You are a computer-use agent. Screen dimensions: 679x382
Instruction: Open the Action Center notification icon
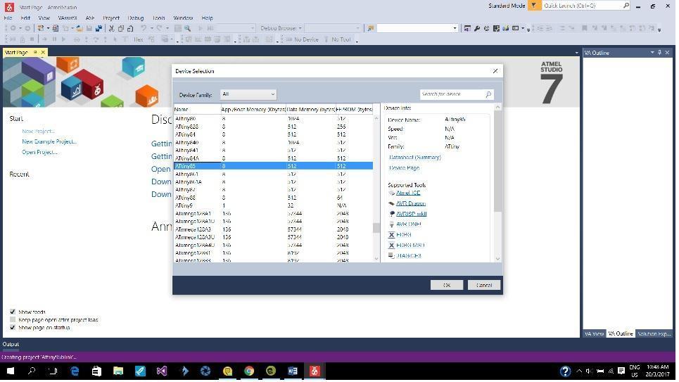(x=621, y=371)
